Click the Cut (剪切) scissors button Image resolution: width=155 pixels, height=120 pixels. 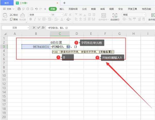14,15
